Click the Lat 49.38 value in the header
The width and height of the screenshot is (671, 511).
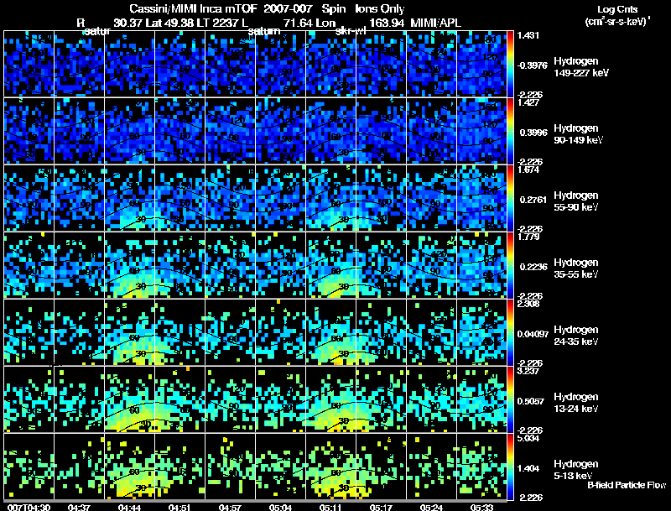pos(169,23)
